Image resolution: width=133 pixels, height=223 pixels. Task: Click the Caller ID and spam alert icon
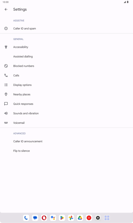[x=6, y=28]
